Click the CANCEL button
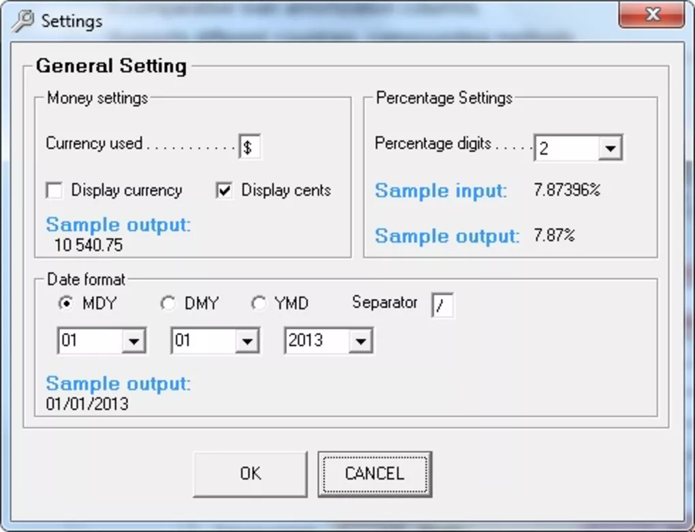 [374, 473]
